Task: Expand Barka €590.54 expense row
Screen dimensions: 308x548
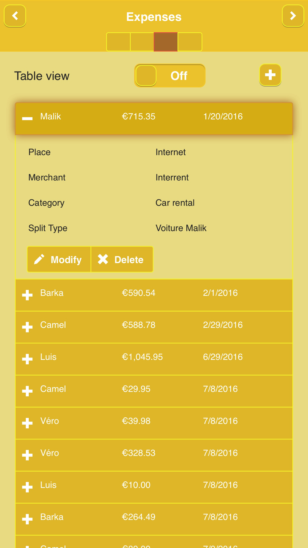Action: [x=27, y=295]
